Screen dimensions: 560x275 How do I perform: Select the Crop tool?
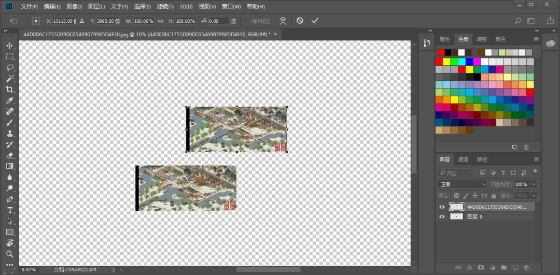[x=10, y=89]
